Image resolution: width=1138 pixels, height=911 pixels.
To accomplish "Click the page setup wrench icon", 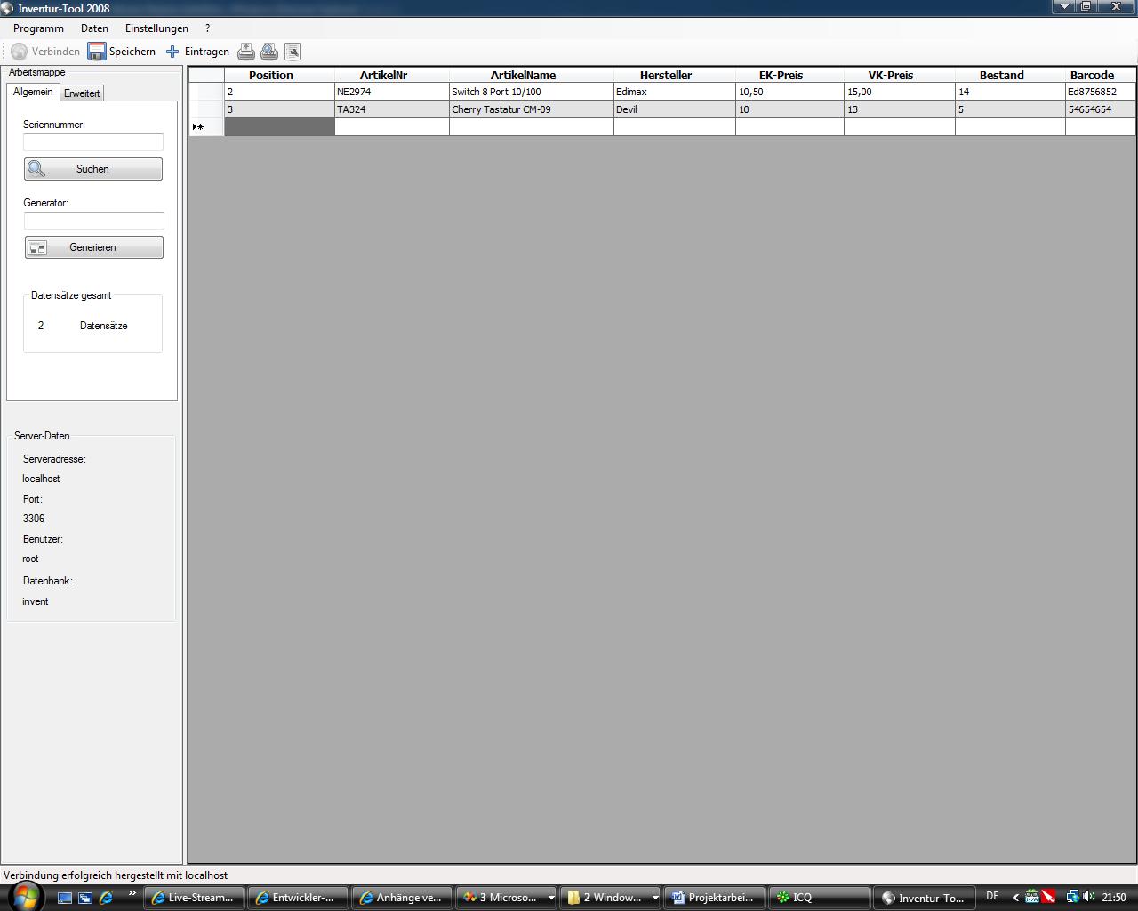I will (x=293, y=52).
